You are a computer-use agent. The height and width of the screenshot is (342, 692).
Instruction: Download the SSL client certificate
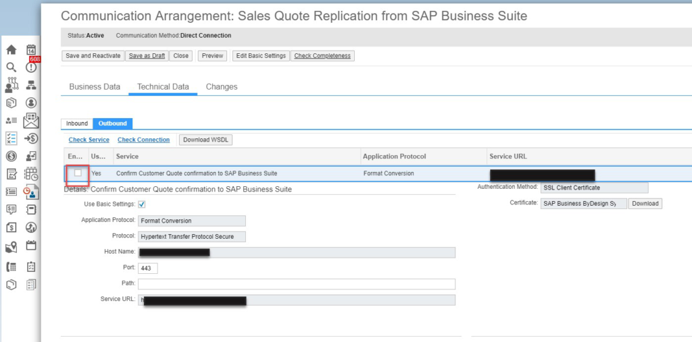point(645,204)
